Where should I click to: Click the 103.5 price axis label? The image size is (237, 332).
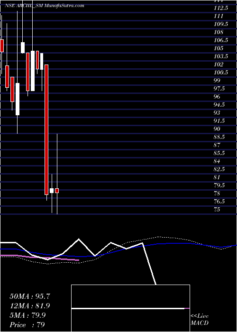221,56
